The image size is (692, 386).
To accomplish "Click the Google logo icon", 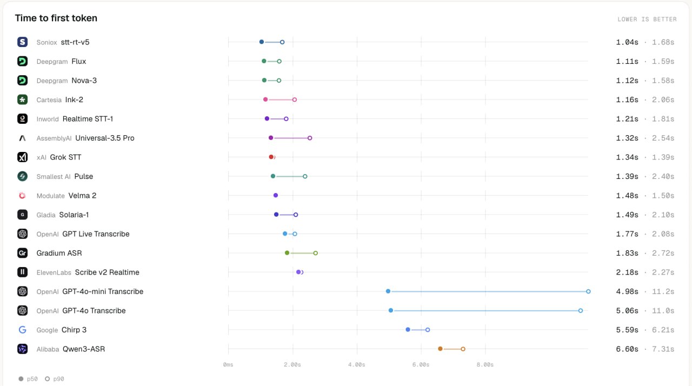I will 22,330.
